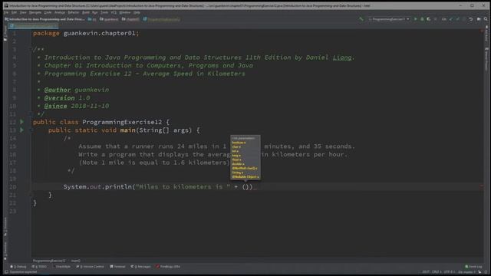
Task: Select the ProgrammingExercise12.java editor tab
Action: click(33, 25)
